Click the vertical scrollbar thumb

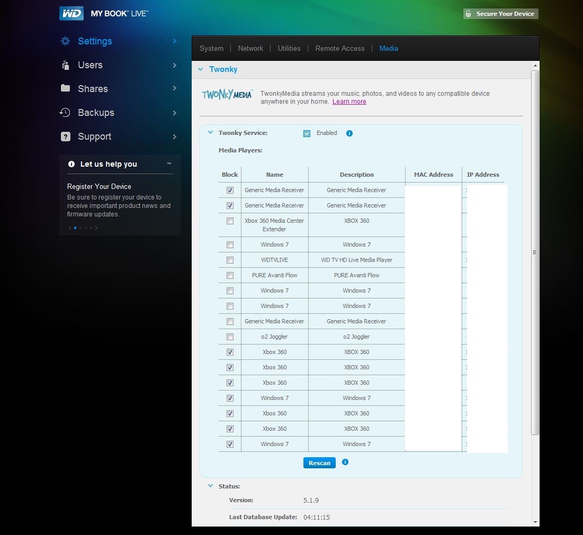(x=535, y=252)
